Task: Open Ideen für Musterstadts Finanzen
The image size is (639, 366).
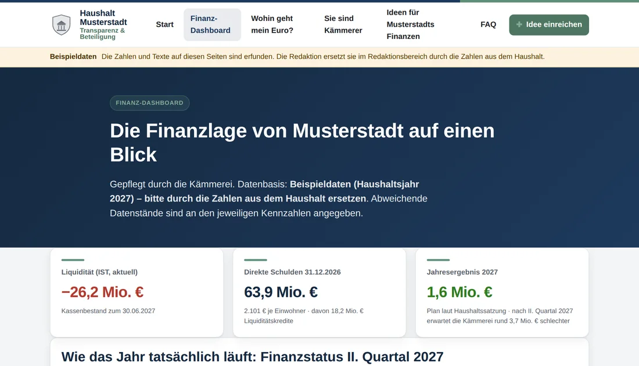Action: pos(410,24)
